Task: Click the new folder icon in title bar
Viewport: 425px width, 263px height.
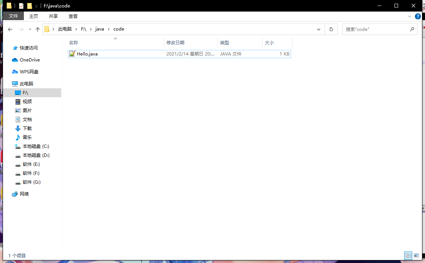Action: (x=29, y=6)
